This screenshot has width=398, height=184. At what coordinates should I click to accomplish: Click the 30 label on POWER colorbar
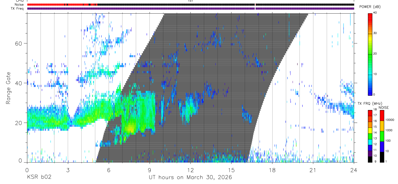(x=375, y=33)
